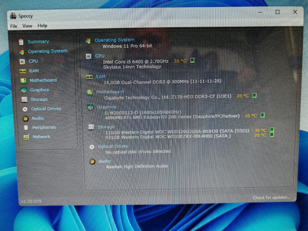Click the Speccy app icon in title bar
The image size is (308, 231).
(13, 16)
